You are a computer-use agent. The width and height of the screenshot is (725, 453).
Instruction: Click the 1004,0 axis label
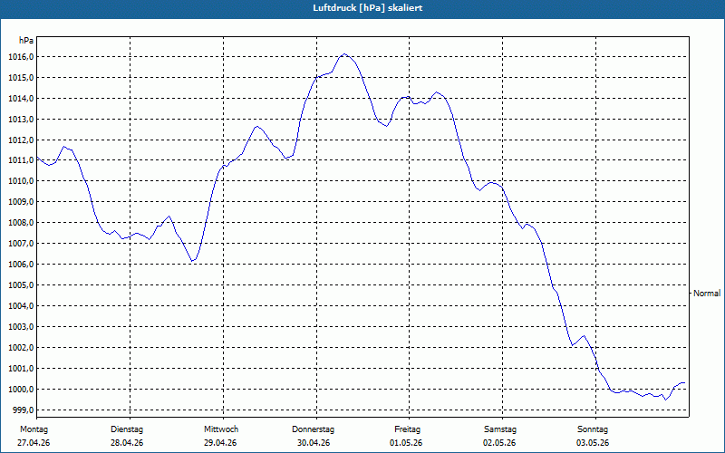(x=21, y=306)
